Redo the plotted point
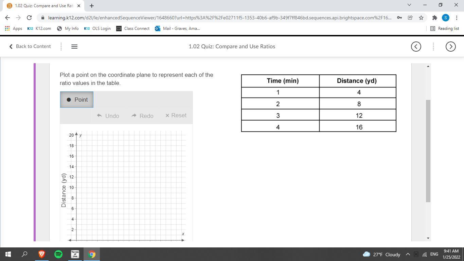 click(x=142, y=116)
